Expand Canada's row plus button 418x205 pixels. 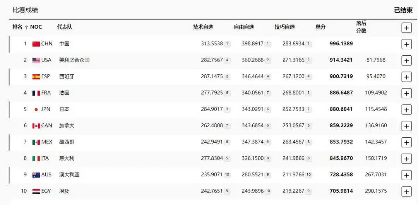406,126
